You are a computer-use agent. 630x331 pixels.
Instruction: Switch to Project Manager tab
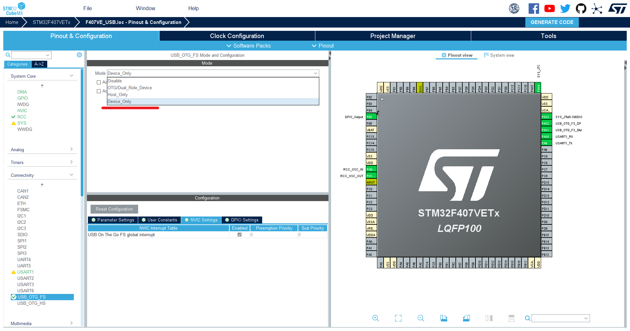tap(393, 36)
